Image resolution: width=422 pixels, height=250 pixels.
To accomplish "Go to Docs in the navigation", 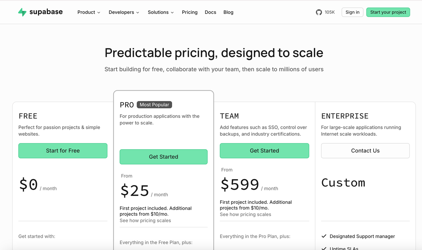I will pos(210,12).
